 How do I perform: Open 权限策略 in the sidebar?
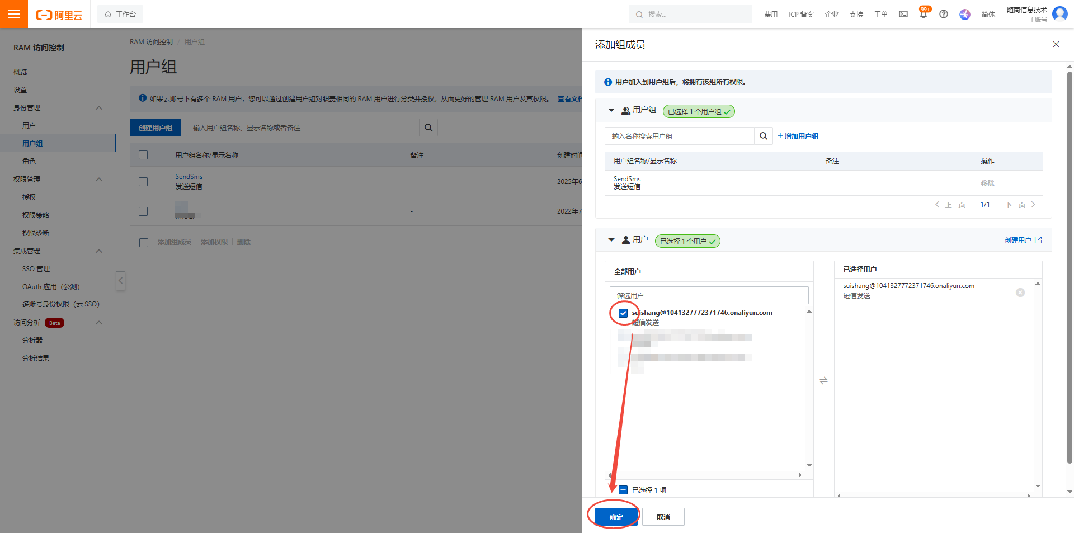[36, 215]
